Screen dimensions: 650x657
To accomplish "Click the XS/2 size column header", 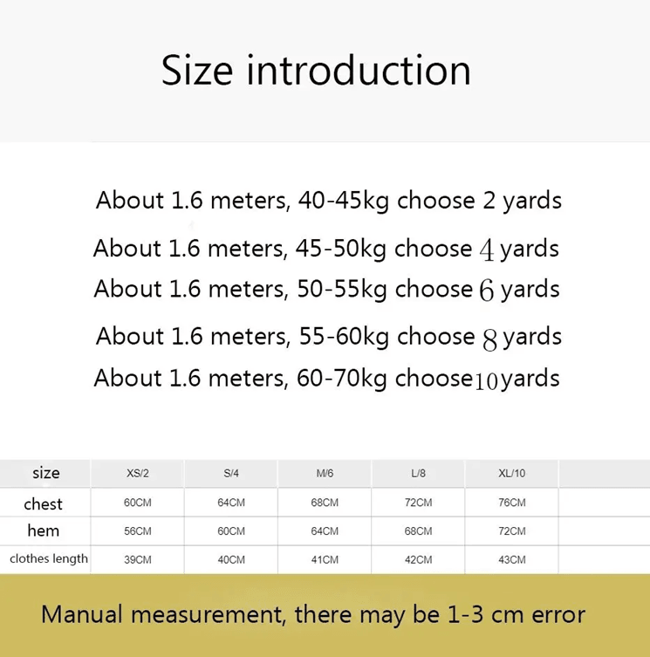I will pos(138,474).
